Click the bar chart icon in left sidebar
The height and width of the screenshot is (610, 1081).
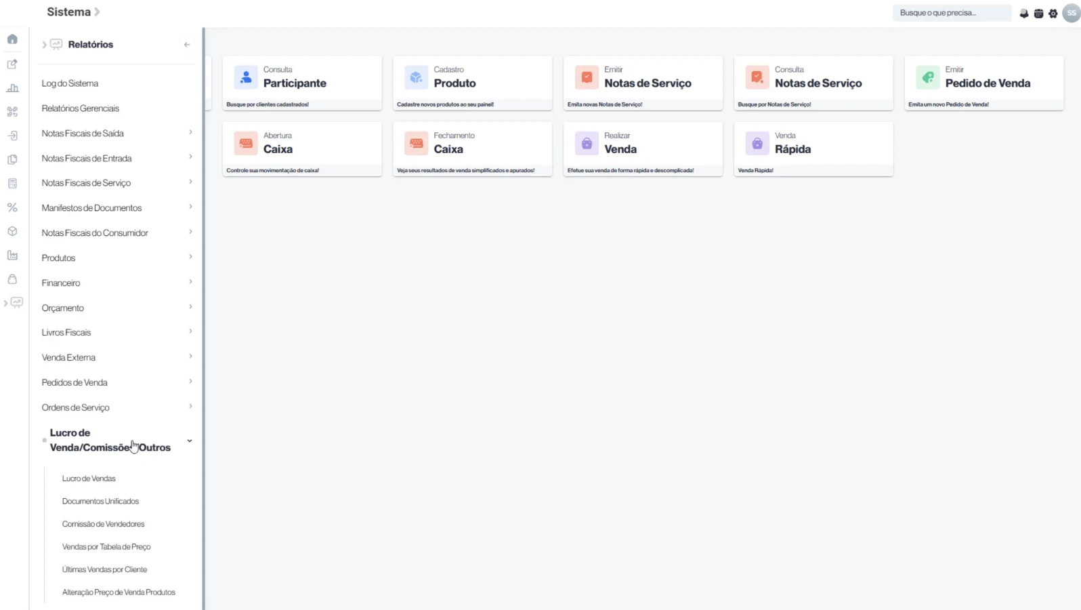(x=12, y=88)
